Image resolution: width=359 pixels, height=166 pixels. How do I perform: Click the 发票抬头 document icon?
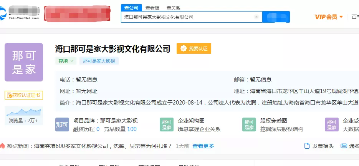click(x=307, y=146)
